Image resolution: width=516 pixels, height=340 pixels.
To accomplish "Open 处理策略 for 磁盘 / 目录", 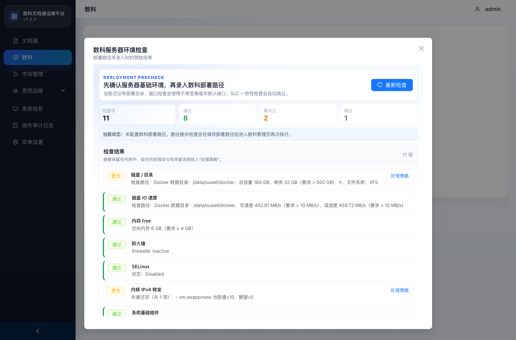I will [x=400, y=176].
